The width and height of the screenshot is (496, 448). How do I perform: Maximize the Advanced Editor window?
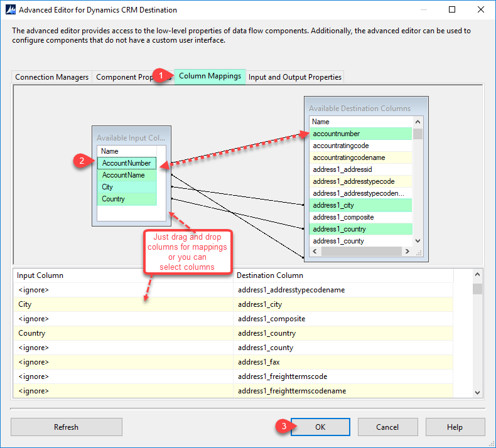(452, 9)
